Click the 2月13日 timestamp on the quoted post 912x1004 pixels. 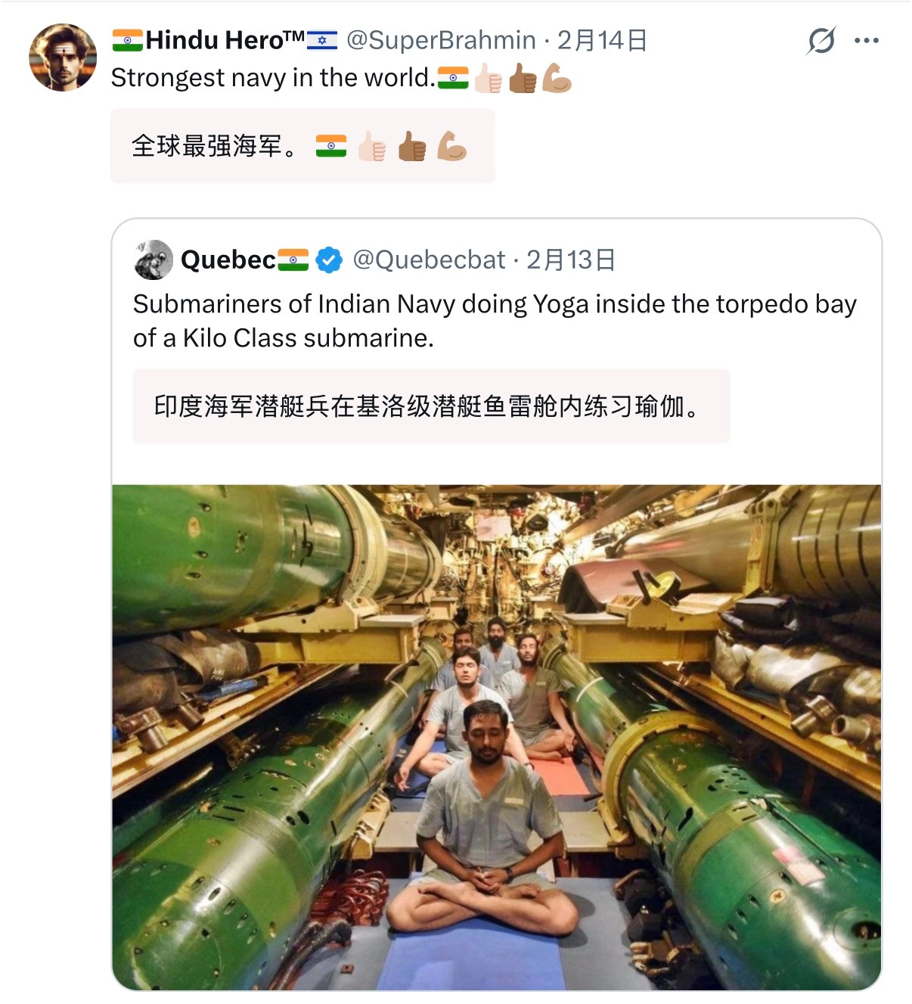pos(571,260)
